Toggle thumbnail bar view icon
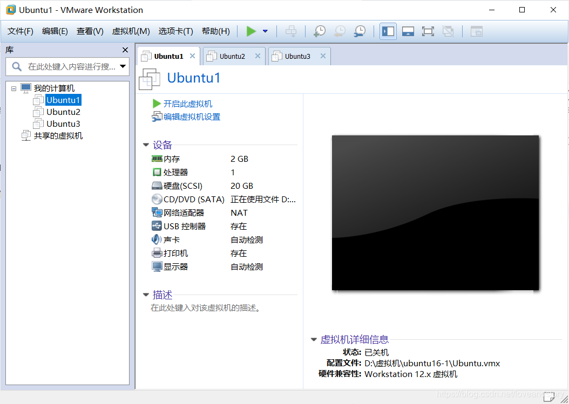Image resolution: width=569 pixels, height=404 pixels. pos(408,31)
